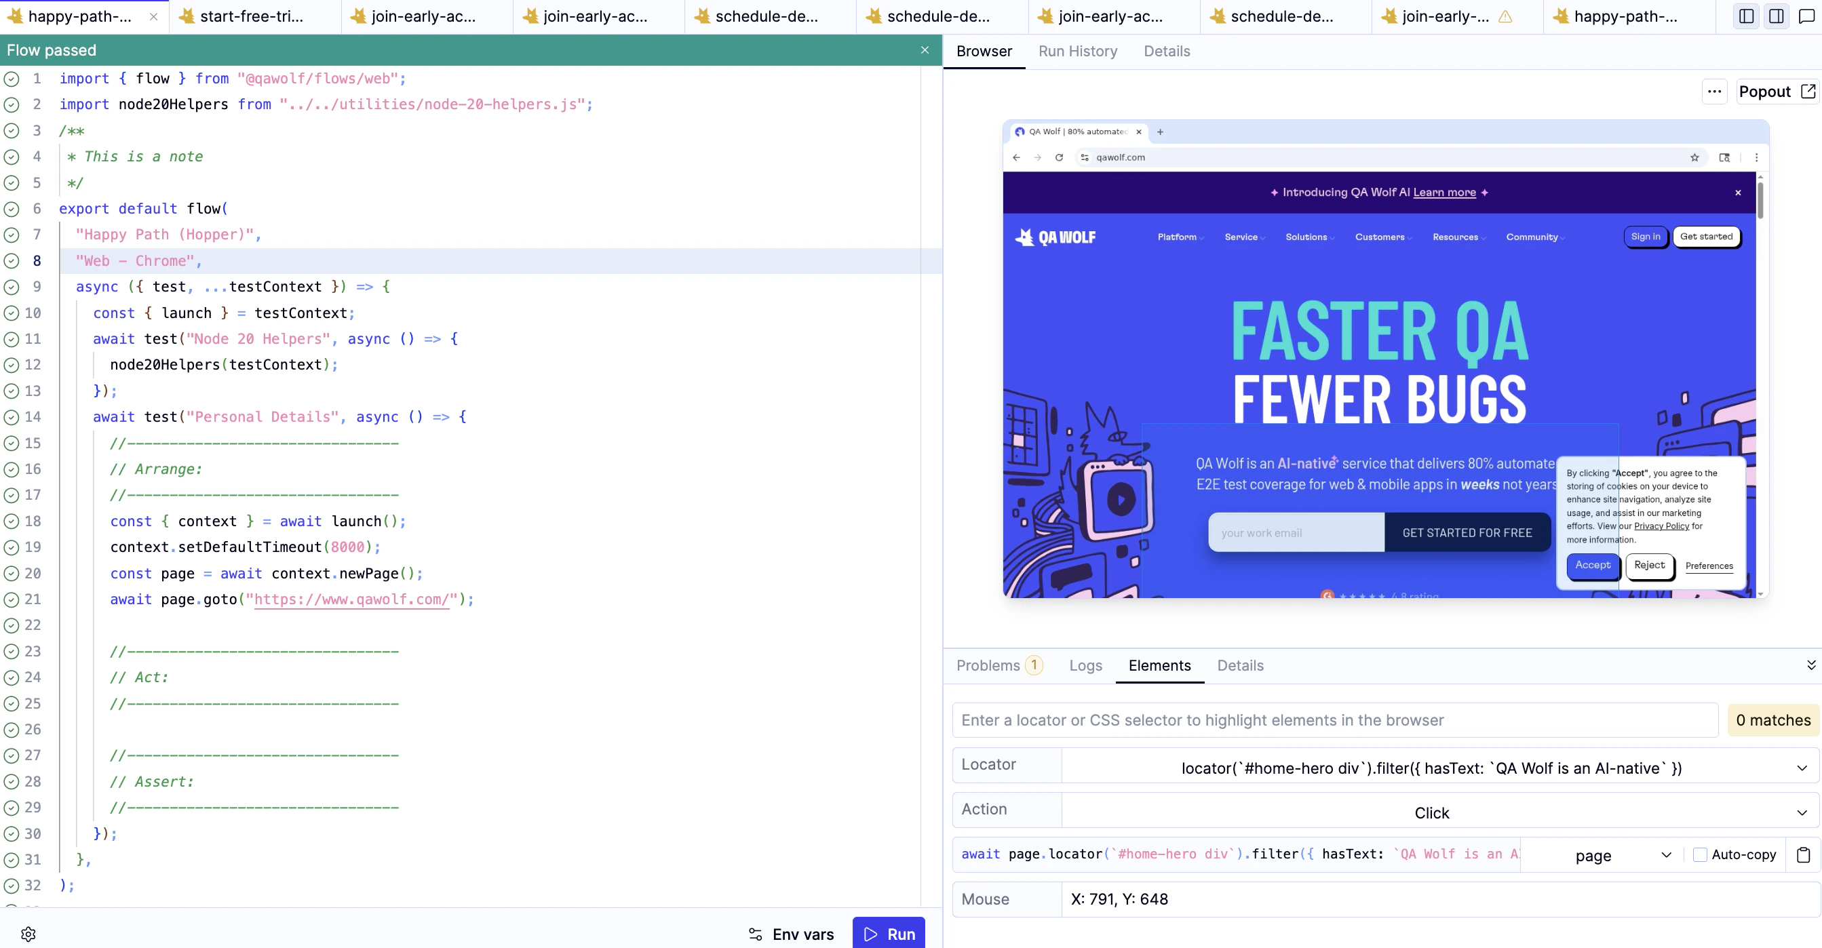Viewport: 1822px width, 948px height.
Task: Toggle the right sidebar panel icon
Action: (x=1776, y=16)
